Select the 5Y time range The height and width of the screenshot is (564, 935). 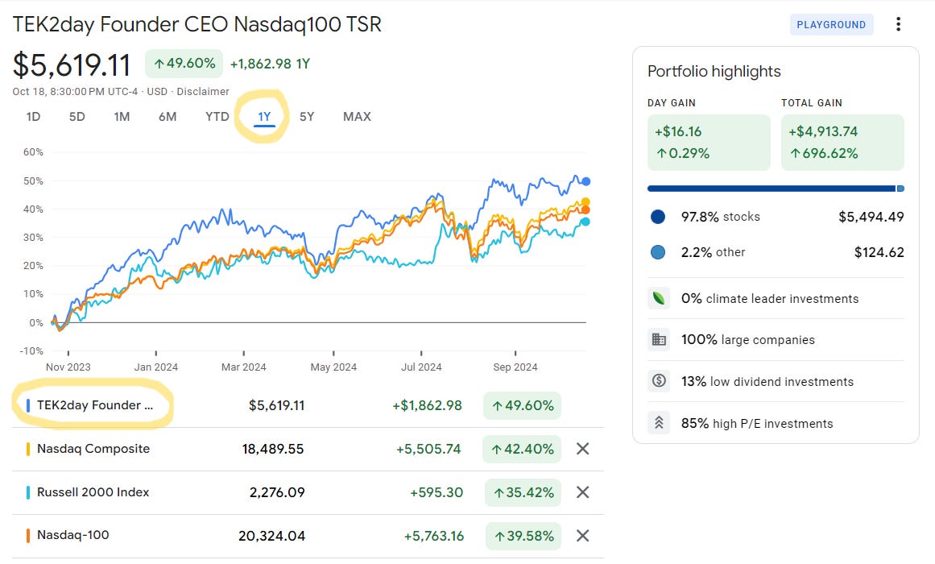(x=307, y=117)
